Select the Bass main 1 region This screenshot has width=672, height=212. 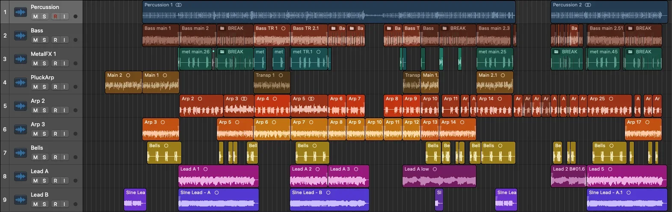[x=160, y=36]
